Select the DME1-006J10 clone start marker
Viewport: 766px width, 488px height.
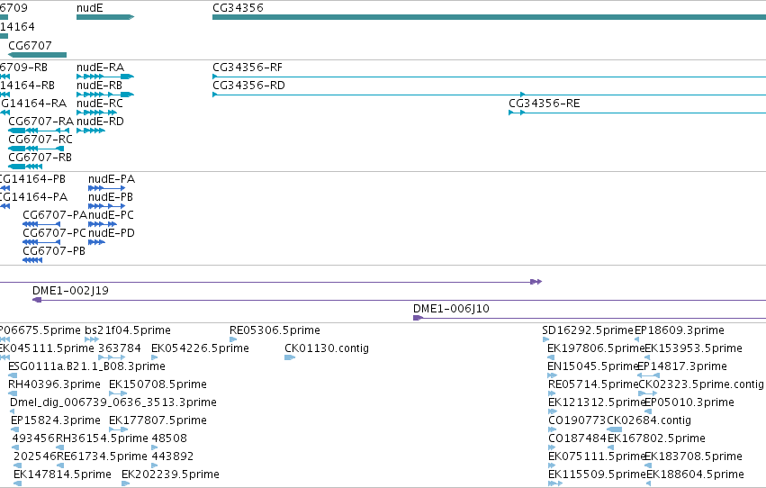pyautogui.click(x=418, y=318)
